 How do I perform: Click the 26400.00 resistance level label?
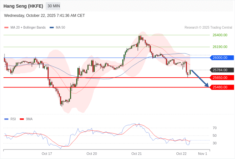pyautogui.click(x=220, y=35)
